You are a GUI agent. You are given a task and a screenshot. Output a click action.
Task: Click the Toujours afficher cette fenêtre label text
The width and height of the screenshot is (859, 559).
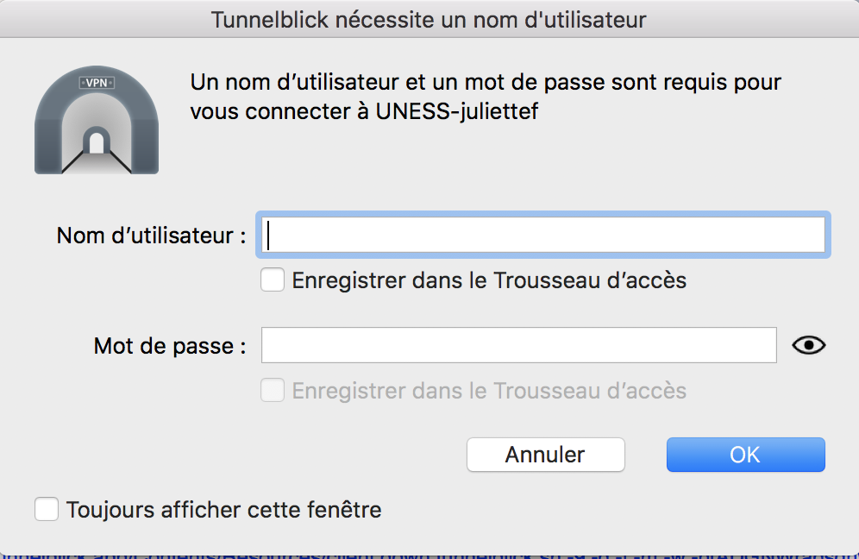223,510
